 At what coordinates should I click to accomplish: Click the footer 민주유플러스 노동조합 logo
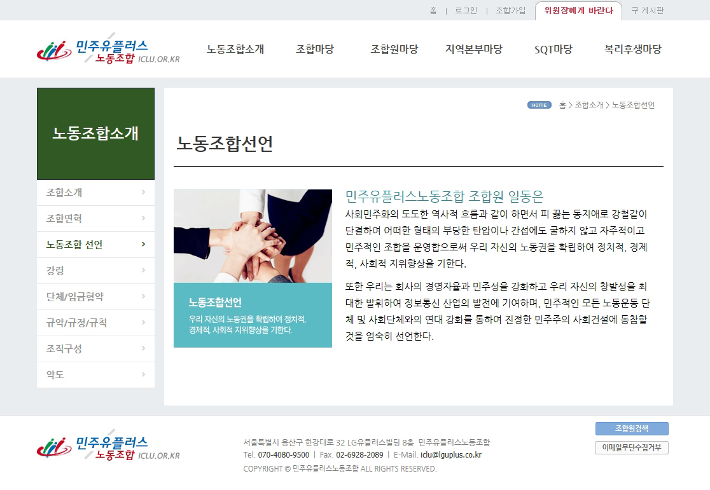pos(108,446)
